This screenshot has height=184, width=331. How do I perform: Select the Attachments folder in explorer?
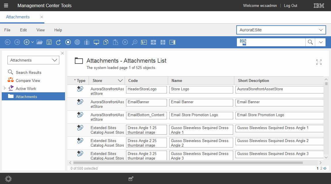(33, 96)
